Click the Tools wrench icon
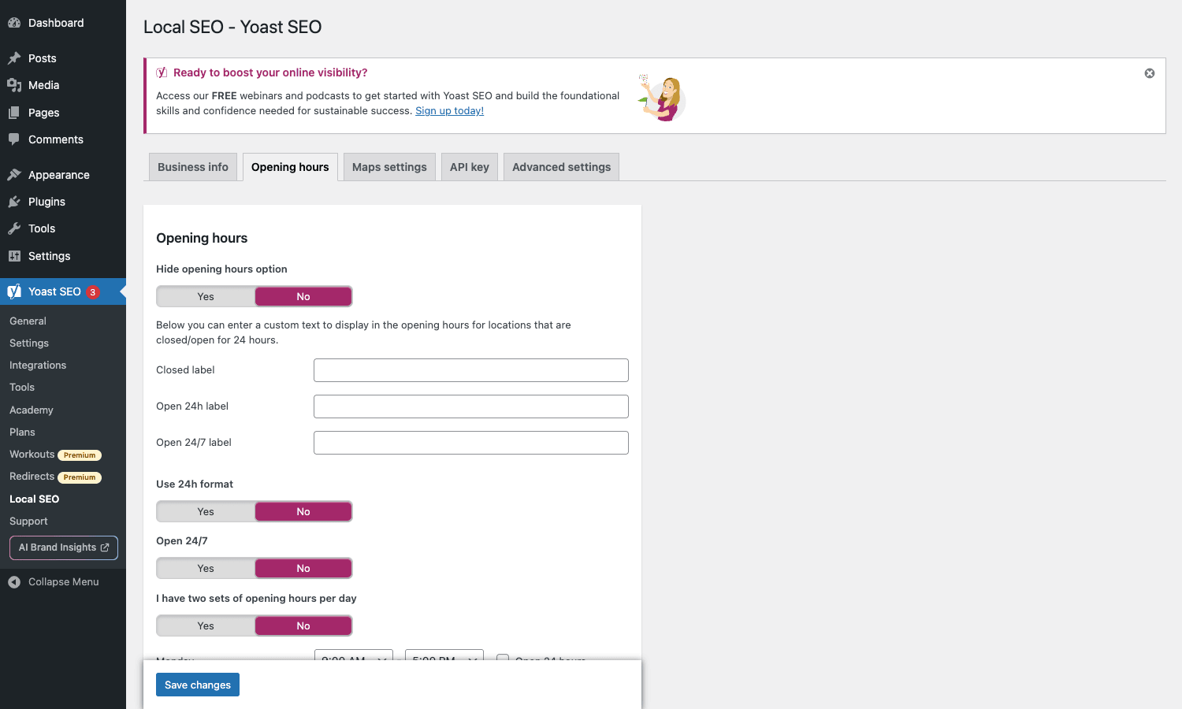Viewport: 1182px width, 709px height. (14, 228)
